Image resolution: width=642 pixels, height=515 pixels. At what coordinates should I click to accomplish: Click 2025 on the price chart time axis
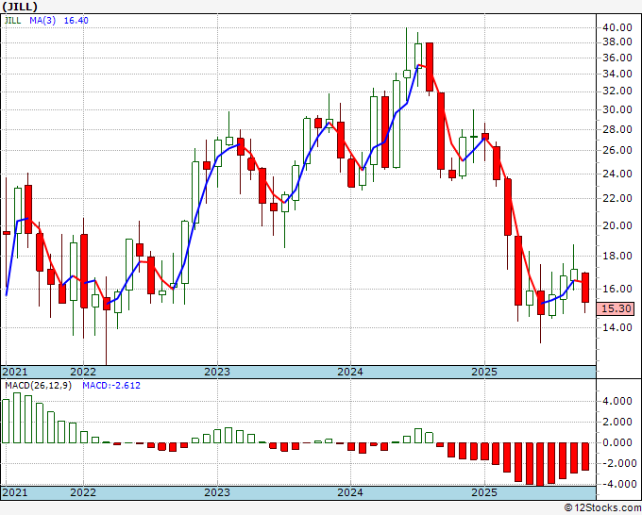tap(484, 372)
